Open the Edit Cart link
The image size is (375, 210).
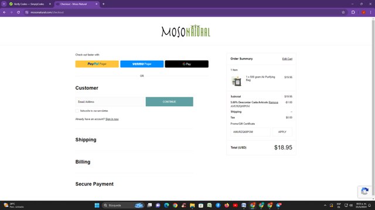(x=287, y=59)
